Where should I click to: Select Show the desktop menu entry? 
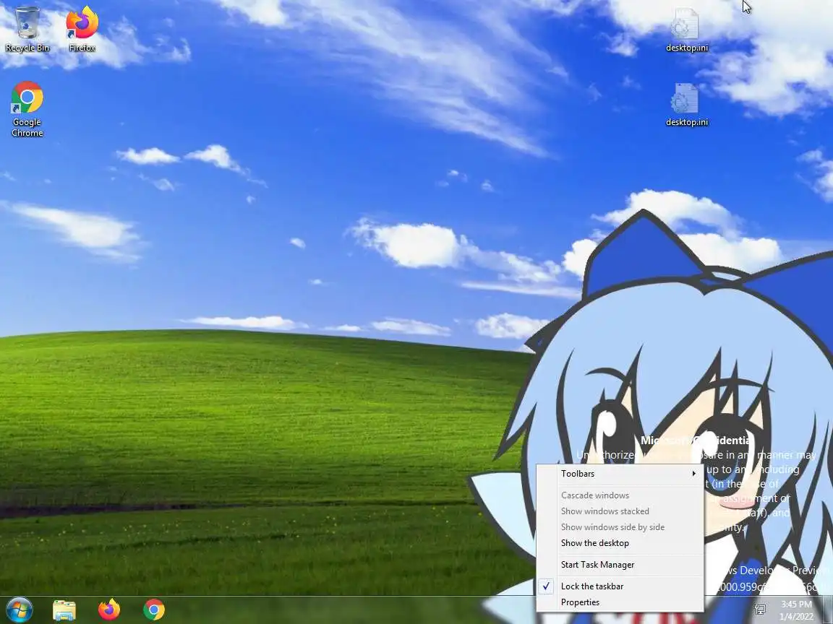[x=620, y=543]
